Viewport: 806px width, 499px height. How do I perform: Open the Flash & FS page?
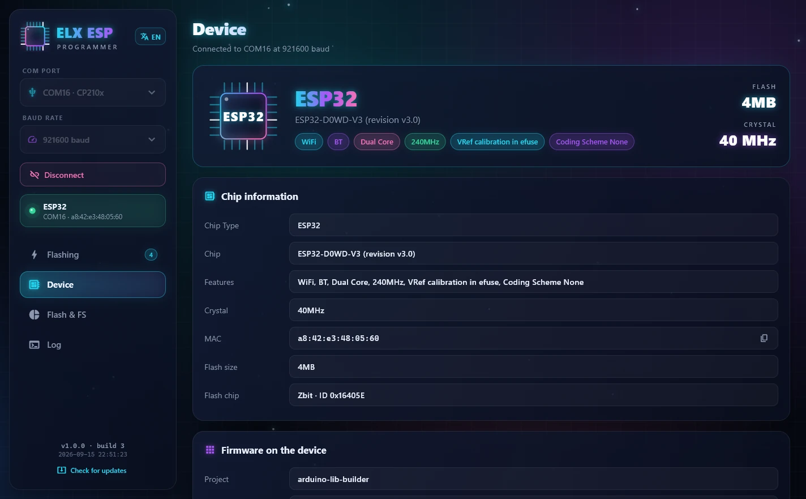pyautogui.click(x=93, y=315)
